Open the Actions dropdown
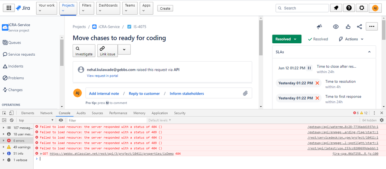Image resolution: width=386 pixels, height=169 pixels. [351, 39]
